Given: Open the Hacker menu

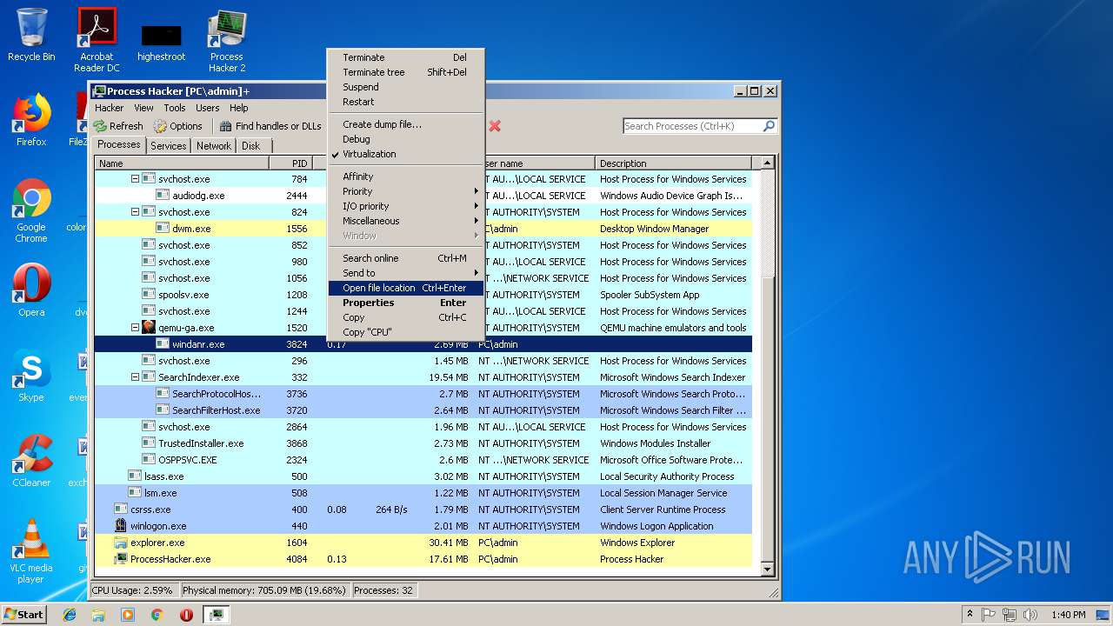Looking at the screenshot, I should [x=109, y=108].
